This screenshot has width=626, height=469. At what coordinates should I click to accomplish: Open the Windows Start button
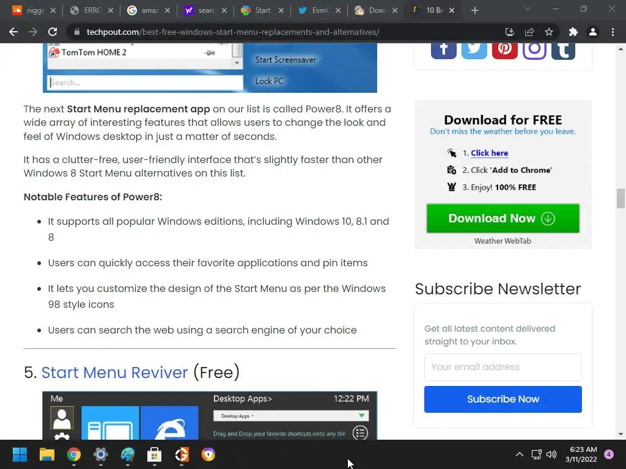(x=20, y=454)
